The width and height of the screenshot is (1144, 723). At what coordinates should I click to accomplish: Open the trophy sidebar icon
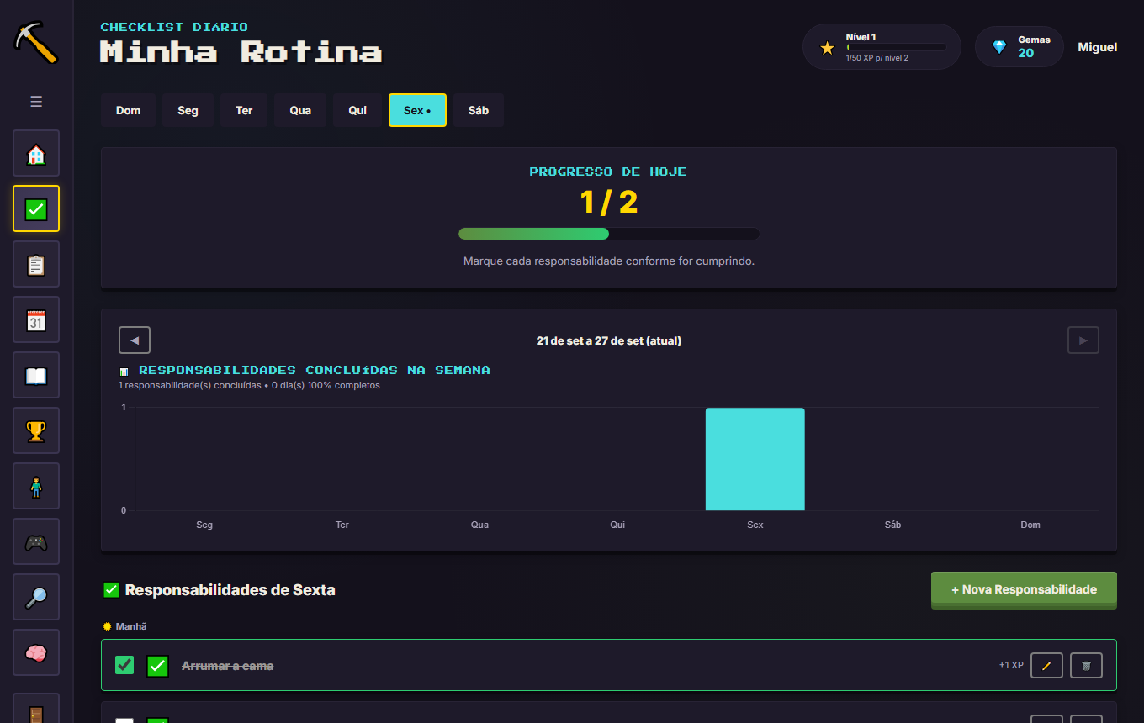click(x=36, y=430)
